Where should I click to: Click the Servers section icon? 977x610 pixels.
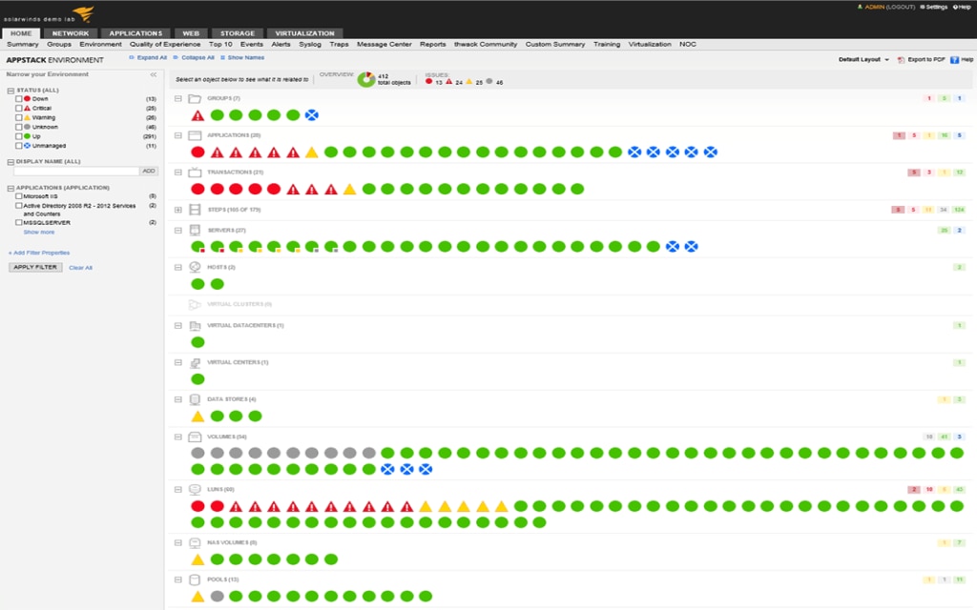pyautogui.click(x=193, y=228)
